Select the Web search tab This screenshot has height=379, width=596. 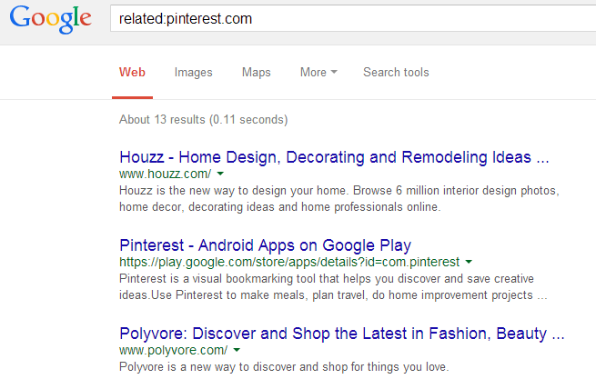click(132, 73)
